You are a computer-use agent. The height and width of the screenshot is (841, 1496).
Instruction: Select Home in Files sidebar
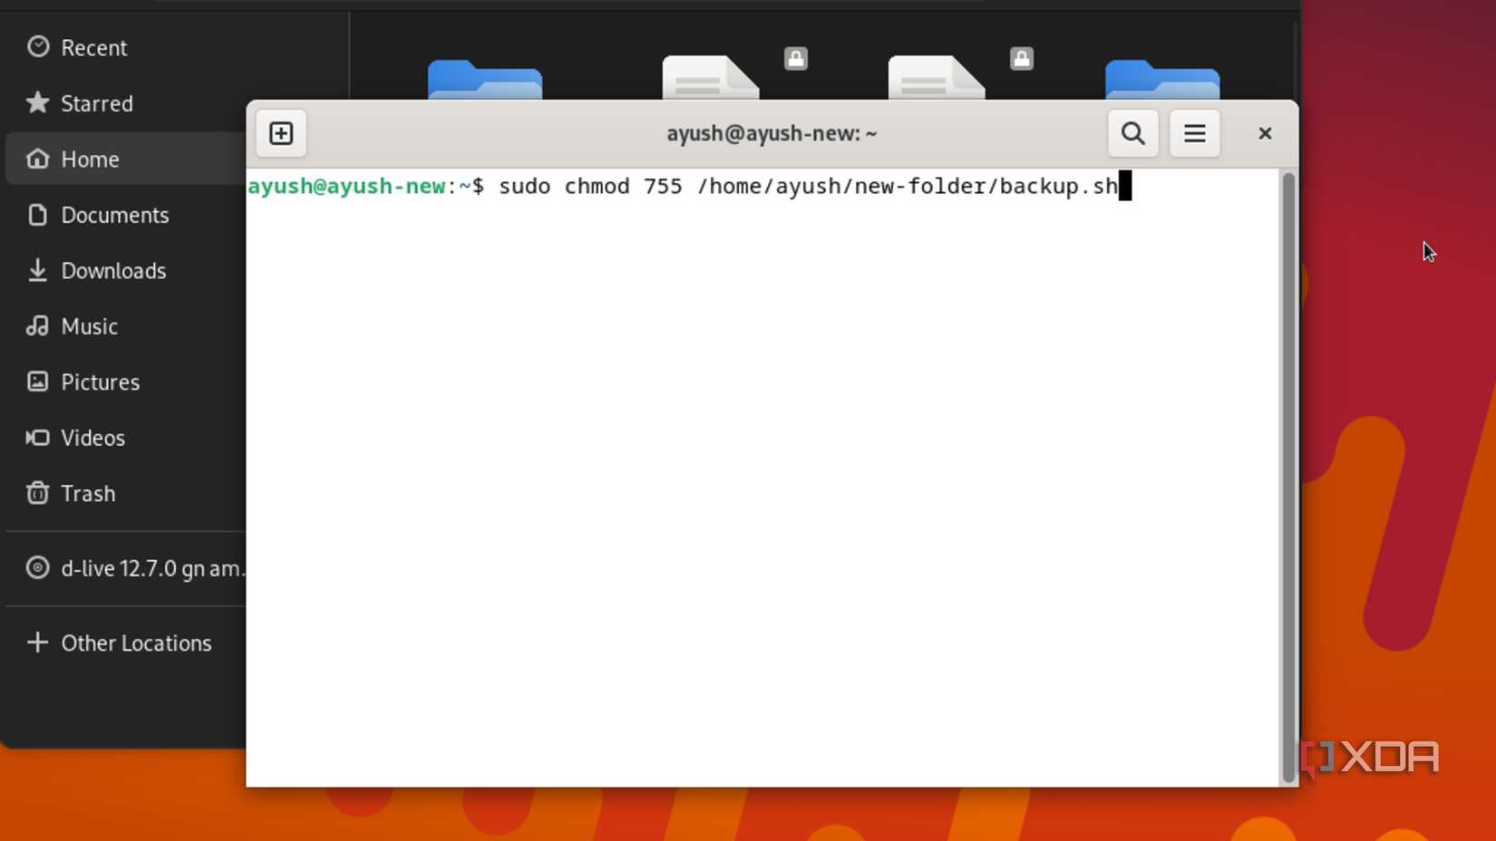click(125, 159)
